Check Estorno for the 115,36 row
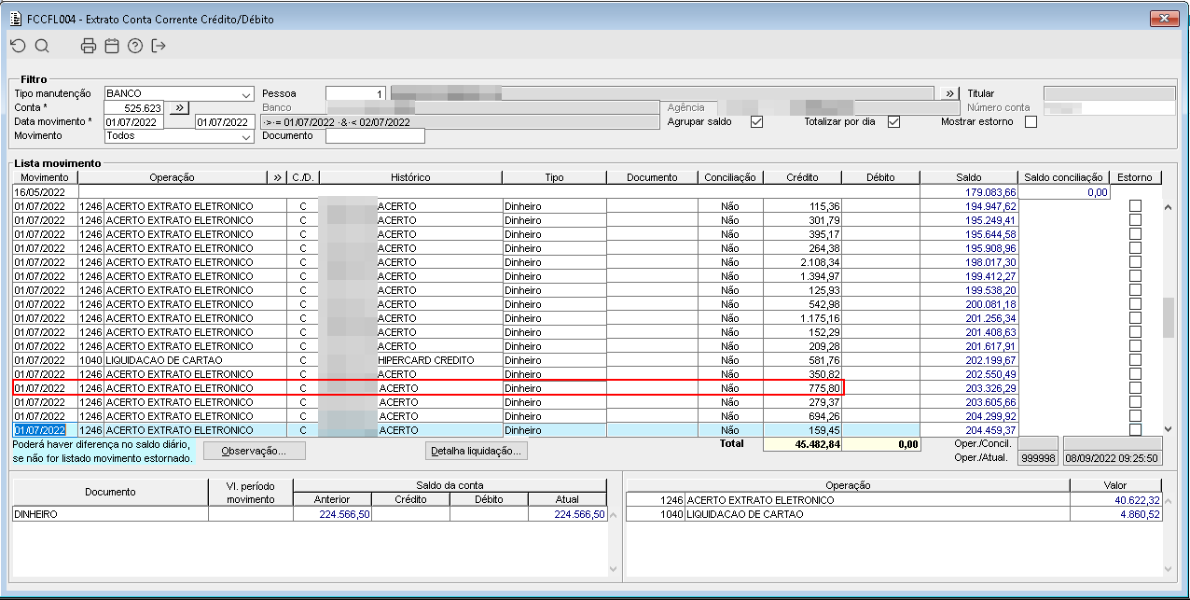Screen dimensions: 1190x600 1135,206
